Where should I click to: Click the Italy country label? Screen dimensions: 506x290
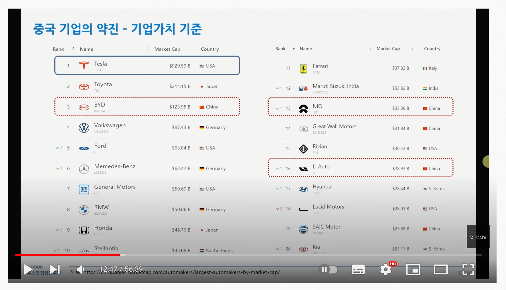click(433, 68)
